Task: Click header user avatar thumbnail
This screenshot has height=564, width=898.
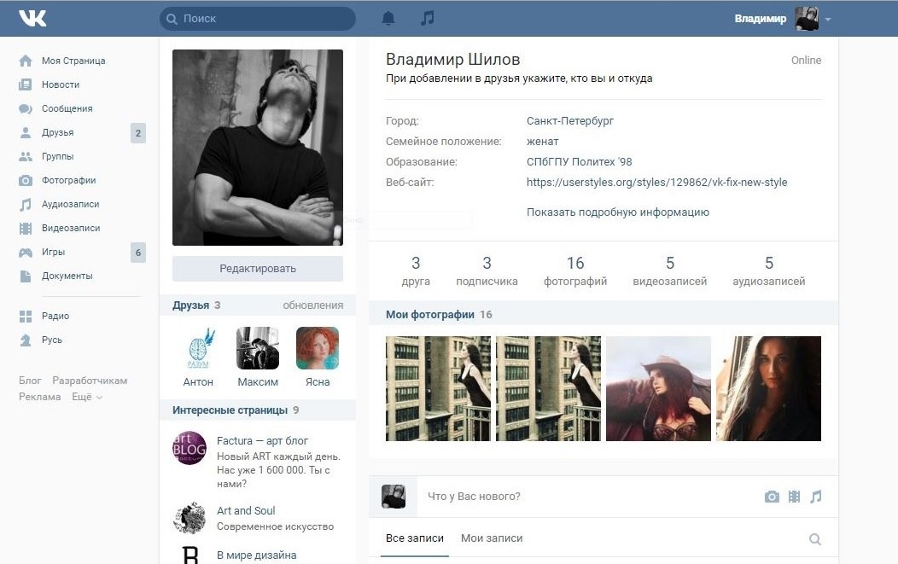Action: 807,18
